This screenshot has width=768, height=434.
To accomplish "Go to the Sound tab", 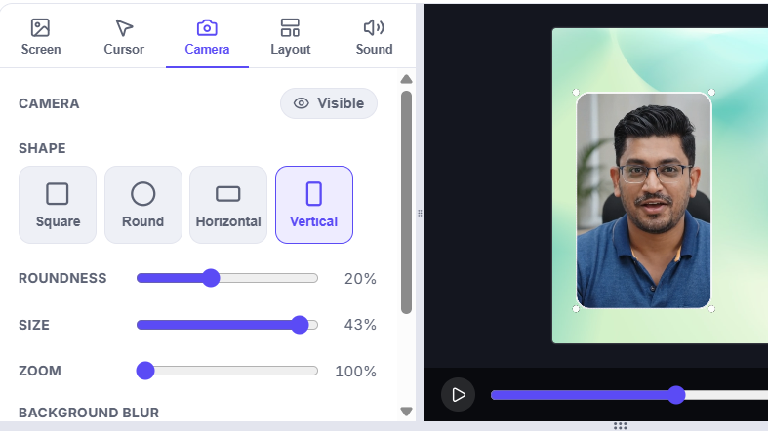I will [x=374, y=37].
